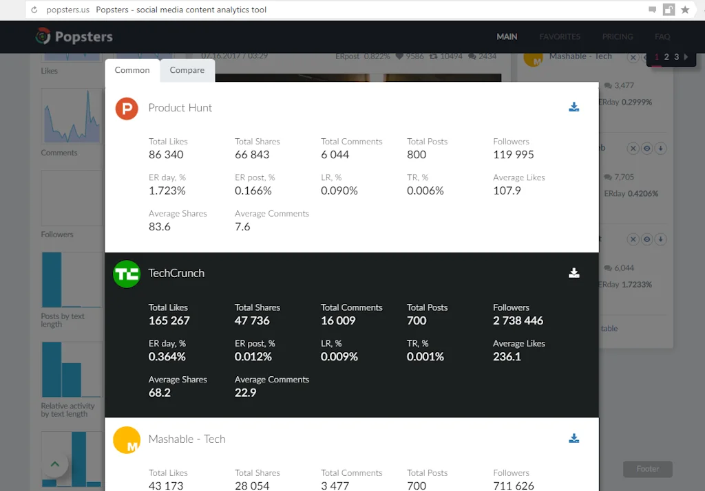Go to next page with pagination arrow
This screenshot has width=705, height=491.
[x=686, y=57]
